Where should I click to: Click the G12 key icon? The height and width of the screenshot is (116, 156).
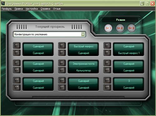point(107,70)
